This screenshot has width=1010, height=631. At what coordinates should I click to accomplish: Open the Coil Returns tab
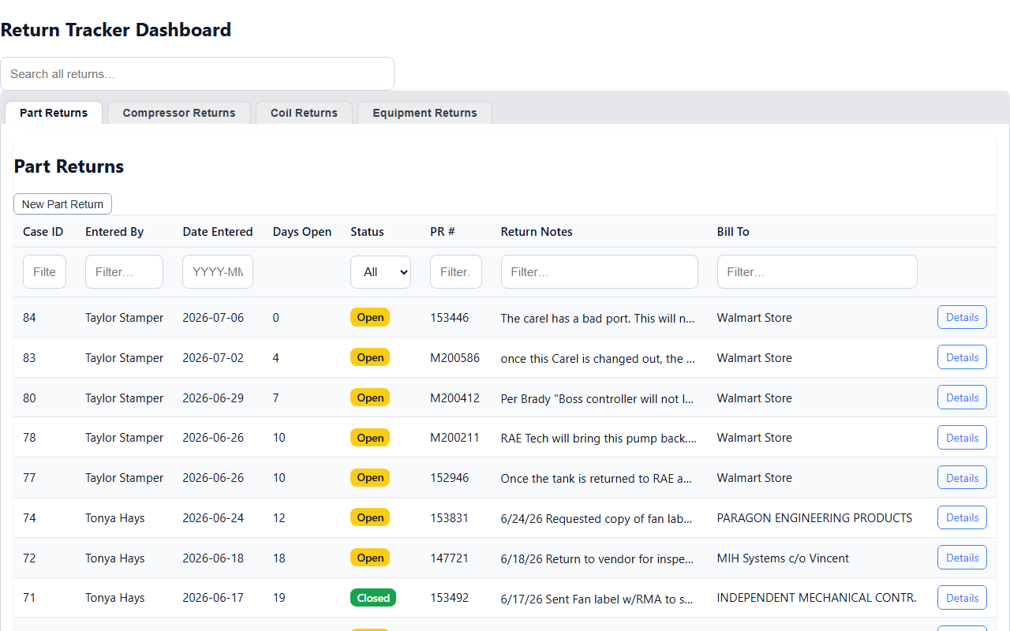304,113
